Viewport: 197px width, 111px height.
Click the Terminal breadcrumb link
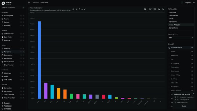click(36, 3)
